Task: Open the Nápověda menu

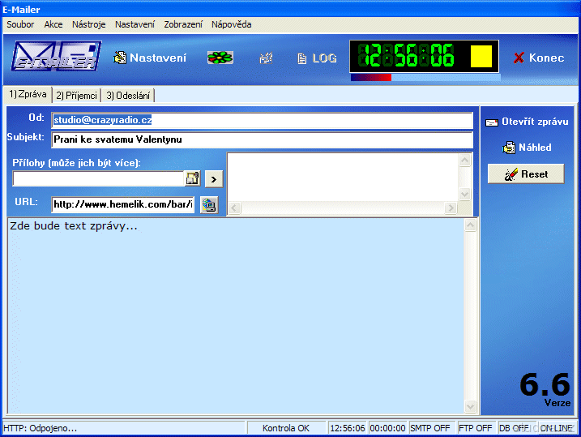Action: [x=232, y=24]
